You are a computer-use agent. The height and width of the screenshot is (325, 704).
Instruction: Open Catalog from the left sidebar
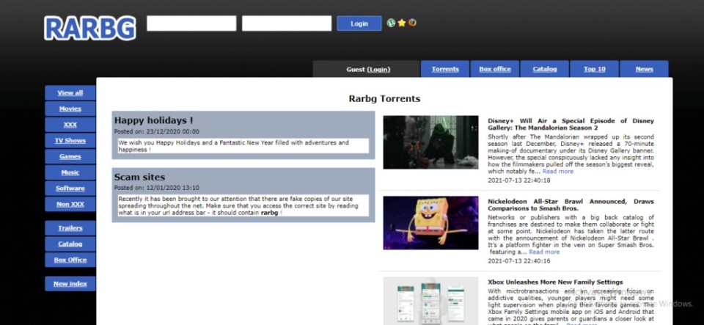(x=70, y=244)
